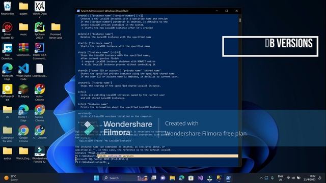
Task: Open the Tapiwa - Chrome shortcut
Action: [40, 113]
